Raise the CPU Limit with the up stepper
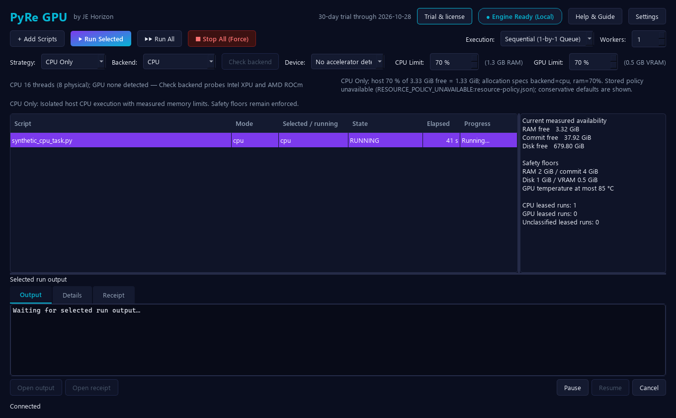 coord(475,58)
